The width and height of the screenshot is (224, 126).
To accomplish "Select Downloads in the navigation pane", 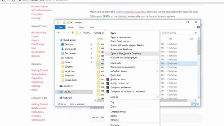I will point(70,49).
